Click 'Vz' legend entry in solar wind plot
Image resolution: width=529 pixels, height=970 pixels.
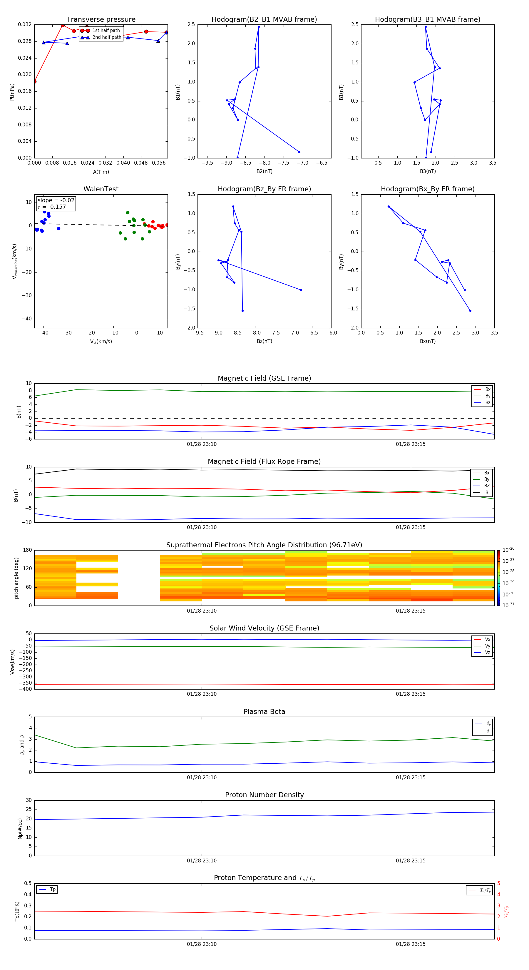click(482, 653)
